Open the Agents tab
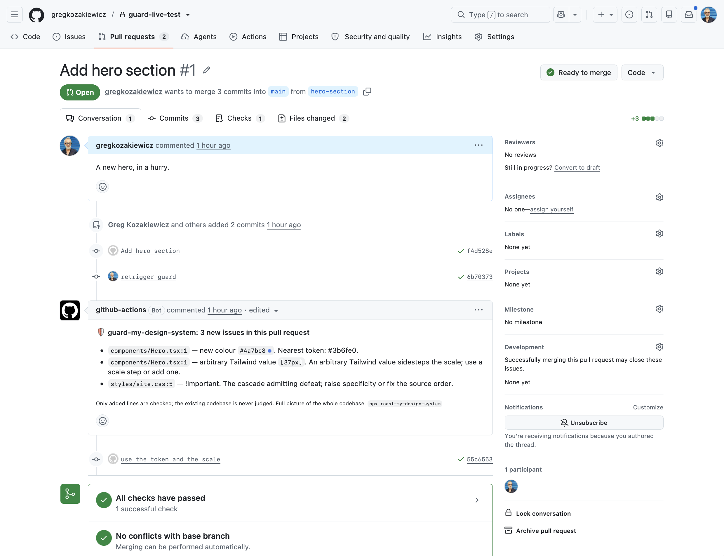724x556 pixels. click(199, 37)
